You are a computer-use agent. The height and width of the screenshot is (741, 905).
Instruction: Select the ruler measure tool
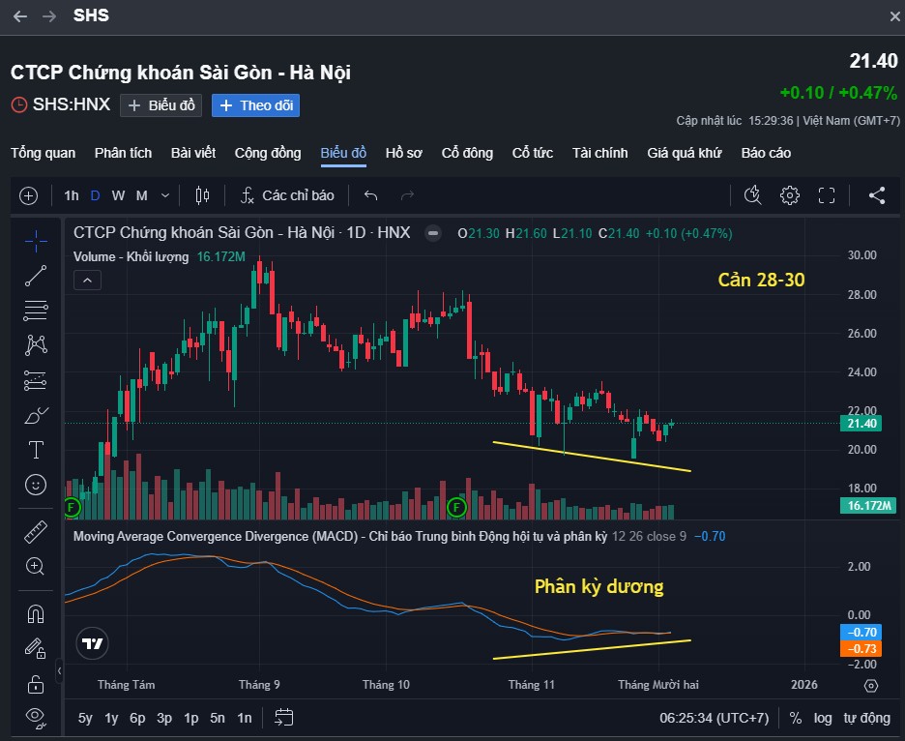click(x=36, y=532)
